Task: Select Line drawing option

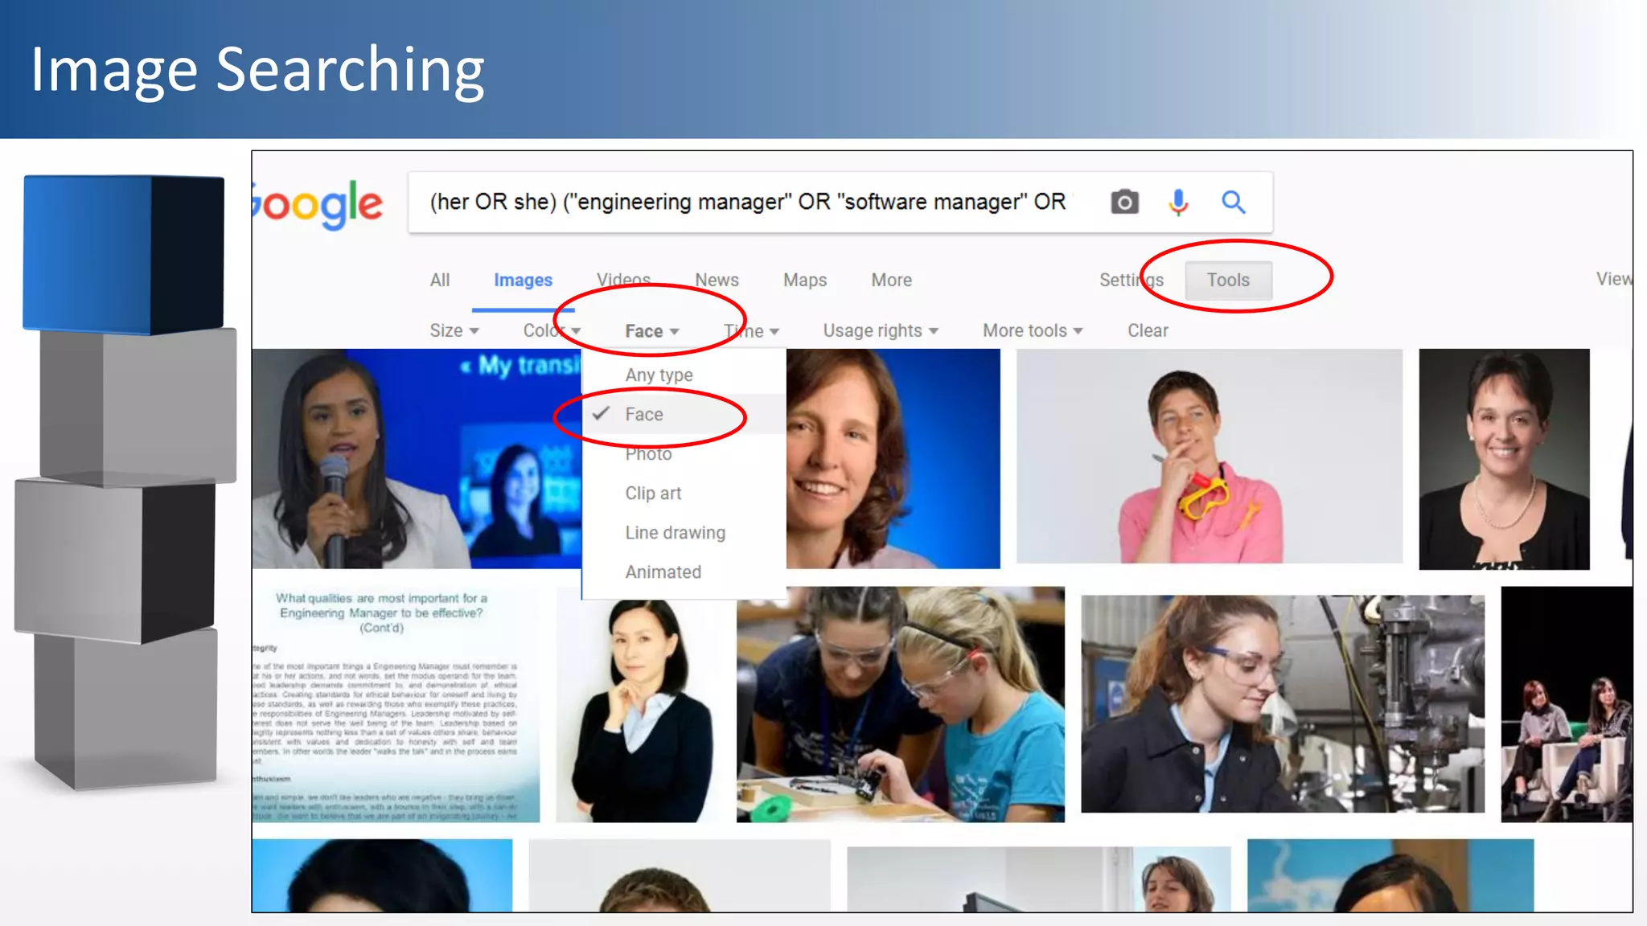Action: coord(684,532)
